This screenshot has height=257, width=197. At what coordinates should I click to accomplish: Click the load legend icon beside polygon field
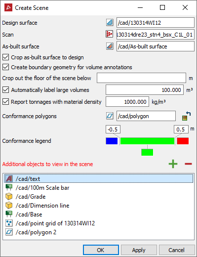click(186, 116)
